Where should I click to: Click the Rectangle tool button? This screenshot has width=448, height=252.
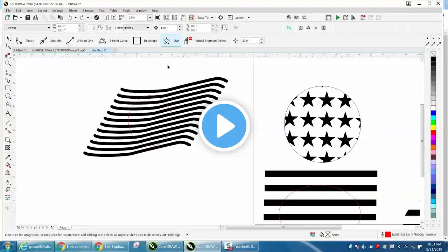click(145, 41)
